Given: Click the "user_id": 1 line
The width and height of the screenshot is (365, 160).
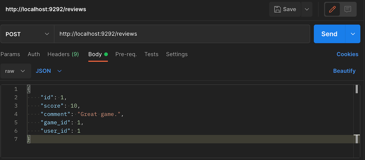Looking at the screenshot, I should [x=60, y=131].
